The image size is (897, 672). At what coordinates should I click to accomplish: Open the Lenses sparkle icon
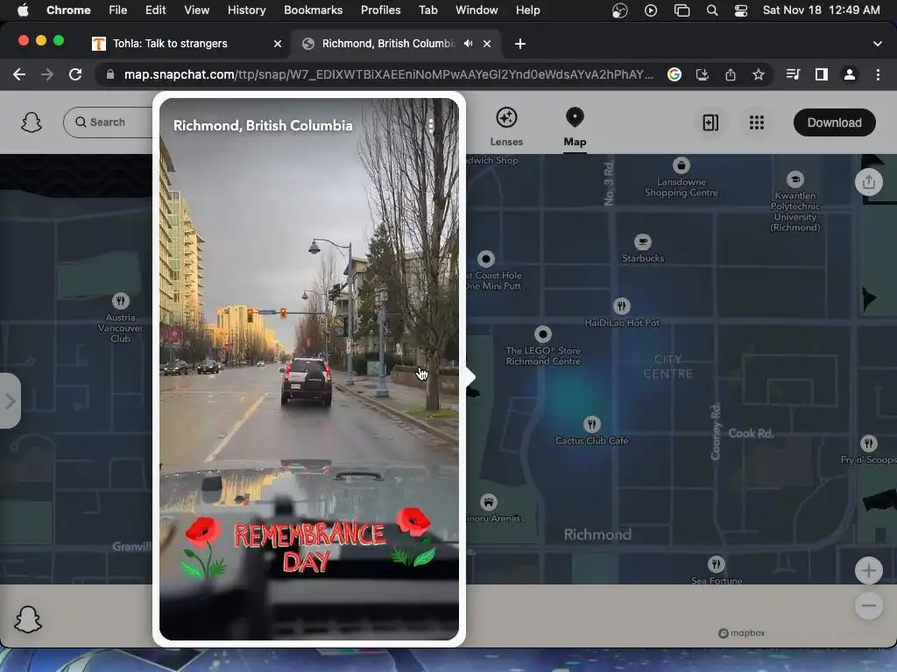pyautogui.click(x=506, y=118)
